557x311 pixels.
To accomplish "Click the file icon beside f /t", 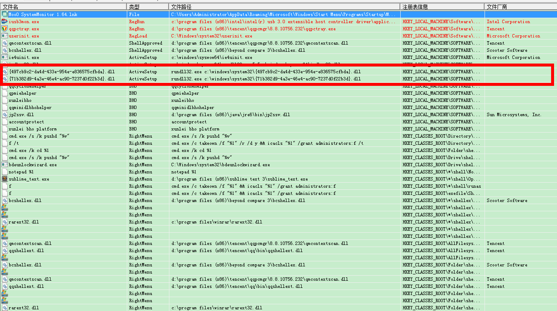I will (5, 143).
